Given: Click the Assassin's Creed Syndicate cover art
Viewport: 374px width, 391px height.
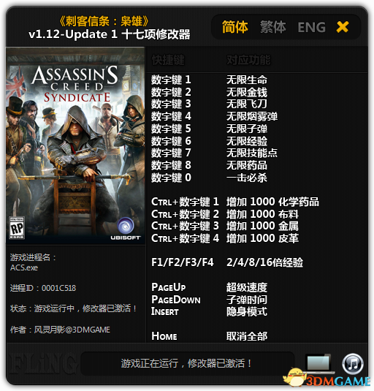Looking at the screenshot, I should tap(75, 145).
